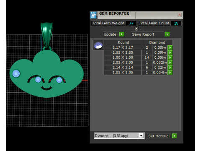Click the 0.004tw weight cell
Screen dimensions: 201x151
(x=160, y=73)
